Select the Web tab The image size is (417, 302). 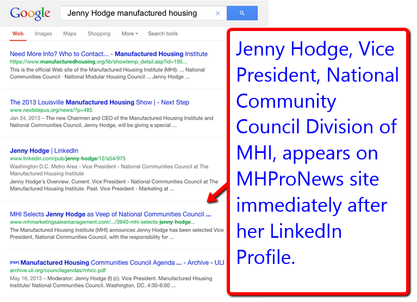(18, 34)
